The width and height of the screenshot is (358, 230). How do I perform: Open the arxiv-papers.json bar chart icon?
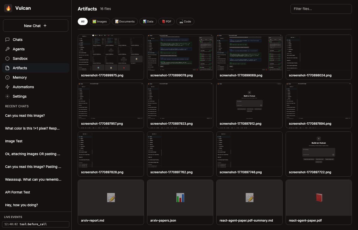click(180, 198)
